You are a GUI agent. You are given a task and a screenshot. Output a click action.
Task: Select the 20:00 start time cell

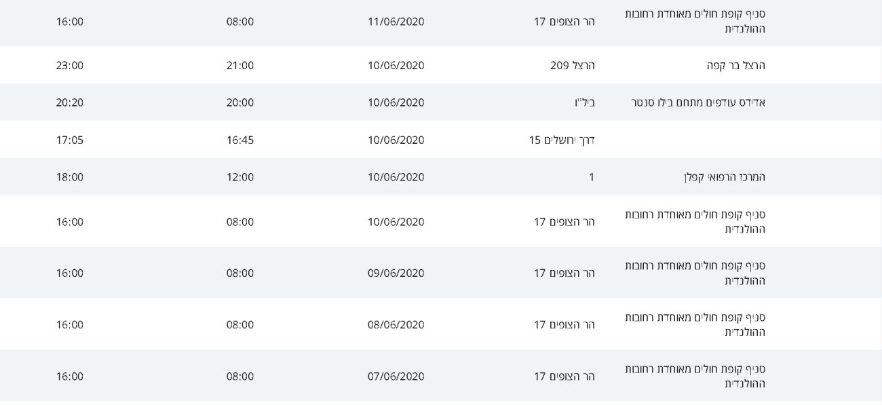(x=240, y=102)
